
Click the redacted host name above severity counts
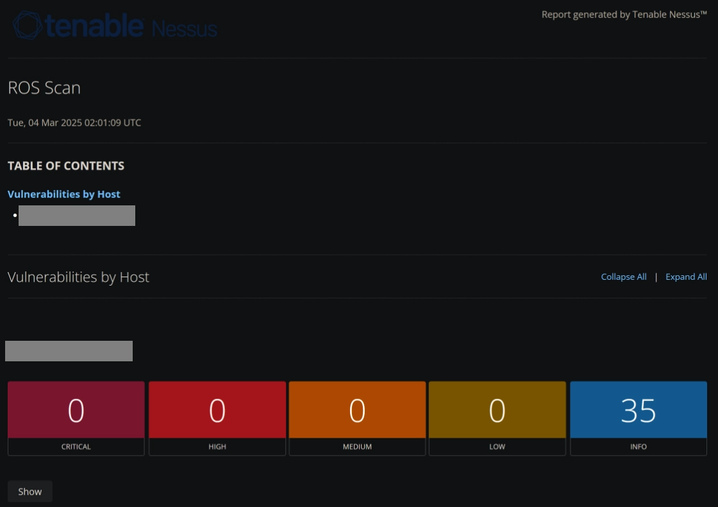coord(69,350)
